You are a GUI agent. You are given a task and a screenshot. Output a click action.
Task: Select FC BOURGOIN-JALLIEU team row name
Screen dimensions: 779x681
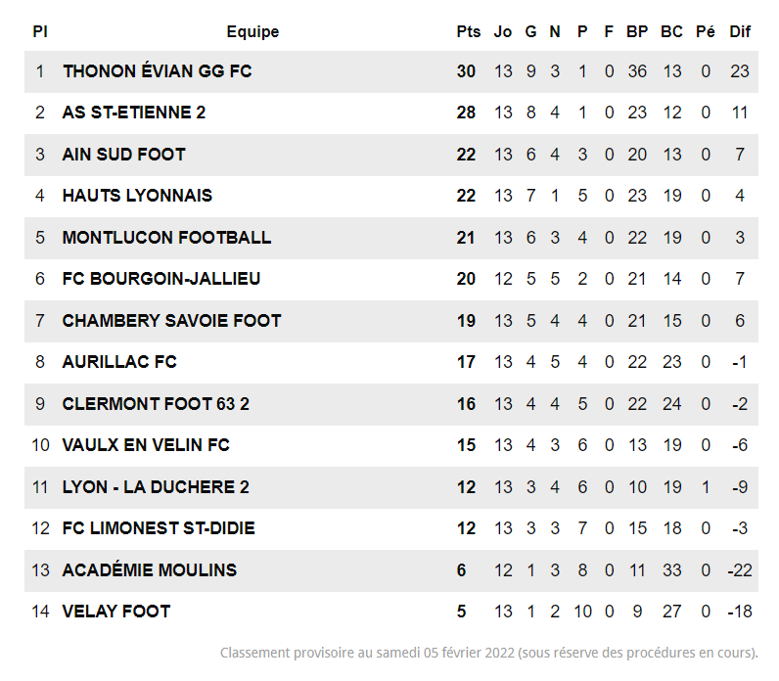point(161,279)
